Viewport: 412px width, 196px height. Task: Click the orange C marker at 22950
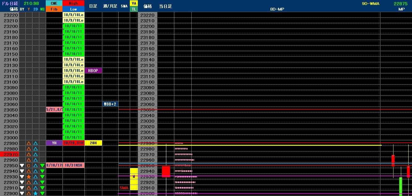[x=29, y=166]
